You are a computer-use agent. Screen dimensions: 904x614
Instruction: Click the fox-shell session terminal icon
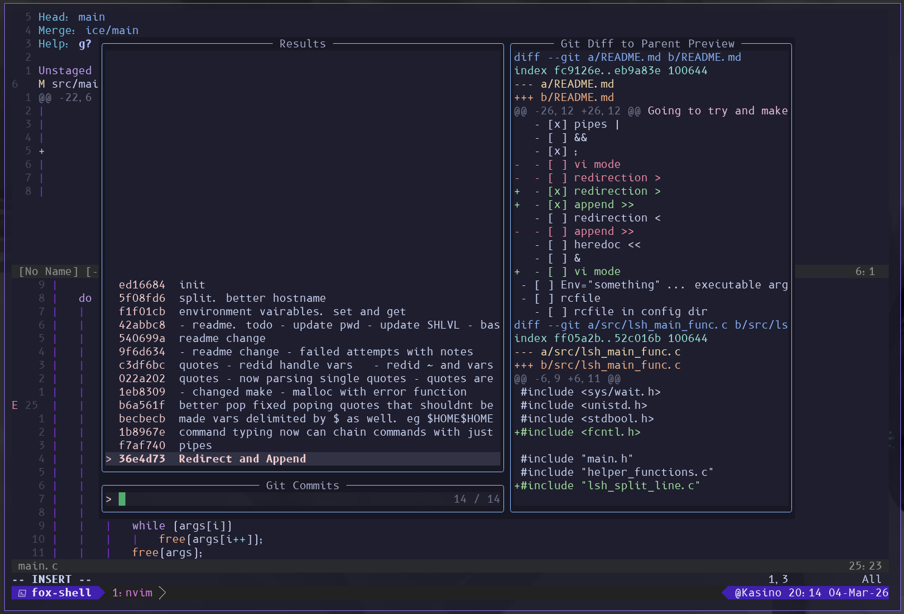[x=22, y=593]
